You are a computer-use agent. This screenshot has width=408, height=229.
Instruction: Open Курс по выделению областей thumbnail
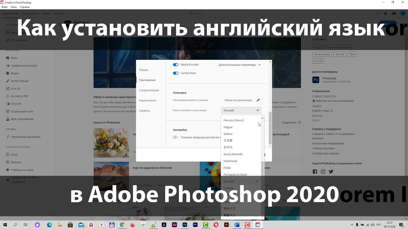coord(111,176)
